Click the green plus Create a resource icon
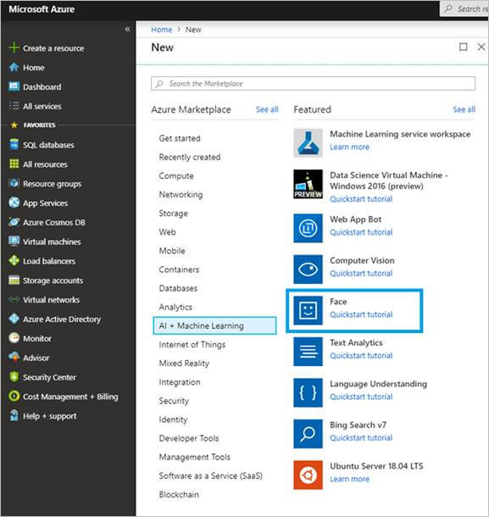This screenshot has width=489, height=517. click(x=14, y=47)
